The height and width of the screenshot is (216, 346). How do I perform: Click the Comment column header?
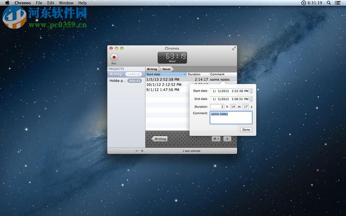pyautogui.click(x=223, y=74)
